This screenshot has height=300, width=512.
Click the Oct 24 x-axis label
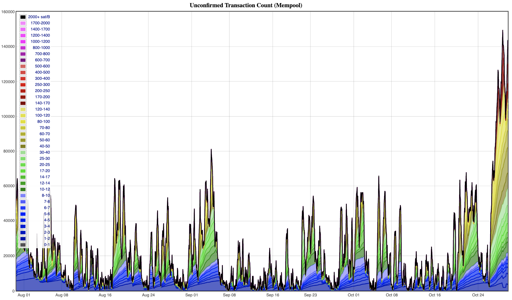tap(478, 295)
